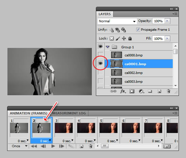The image size is (186, 158).
Task: Collapse the Group 1 folder triangle
Action: (x=108, y=47)
